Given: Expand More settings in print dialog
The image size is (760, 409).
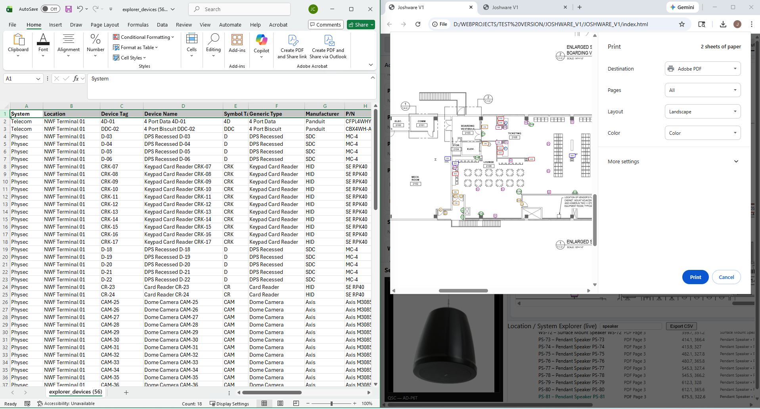Looking at the screenshot, I should coord(673,161).
